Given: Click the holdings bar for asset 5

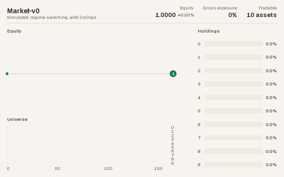Looking at the screenshot, I should tap(233, 111).
